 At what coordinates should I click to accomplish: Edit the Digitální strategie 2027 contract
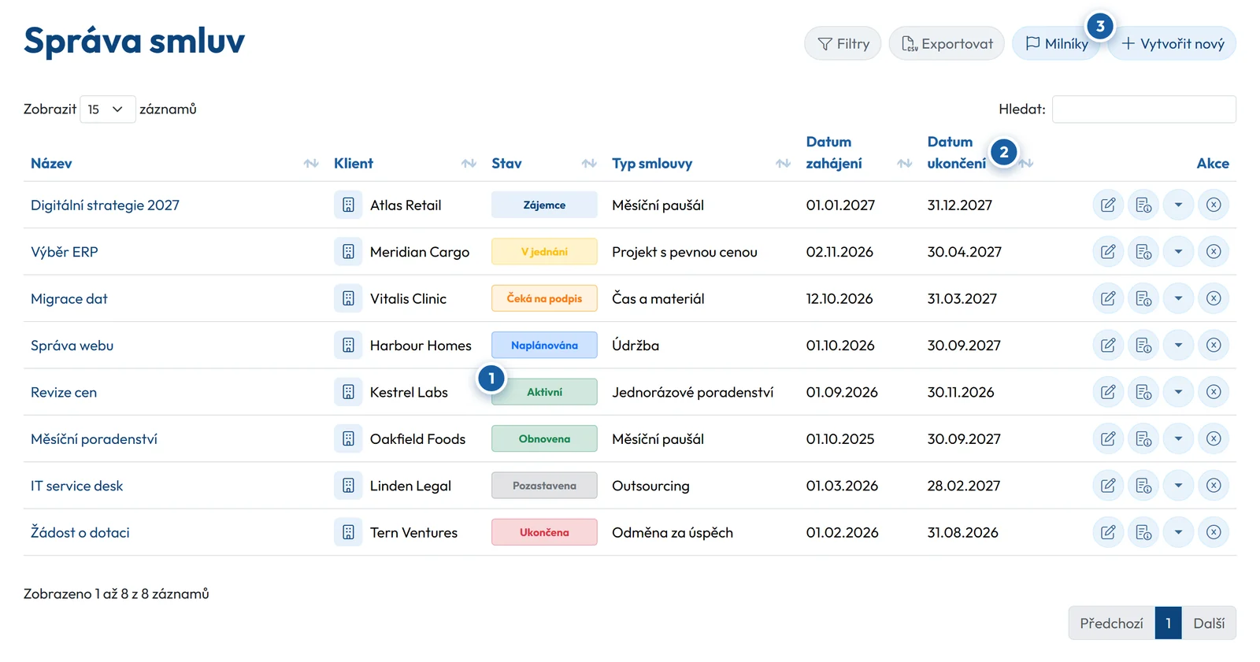(x=1108, y=205)
